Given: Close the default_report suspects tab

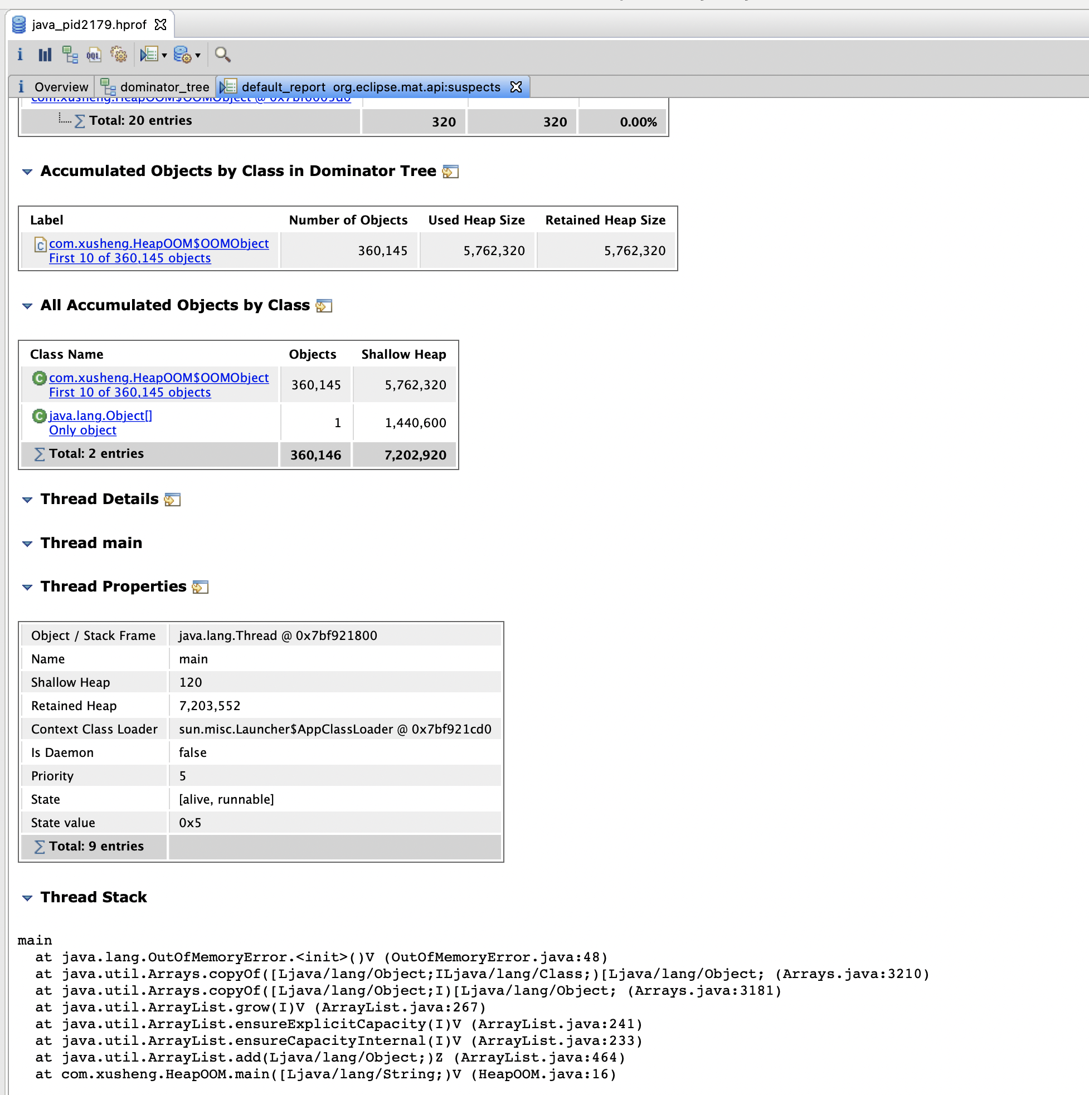Looking at the screenshot, I should pyautogui.click(x=516, y=87).
